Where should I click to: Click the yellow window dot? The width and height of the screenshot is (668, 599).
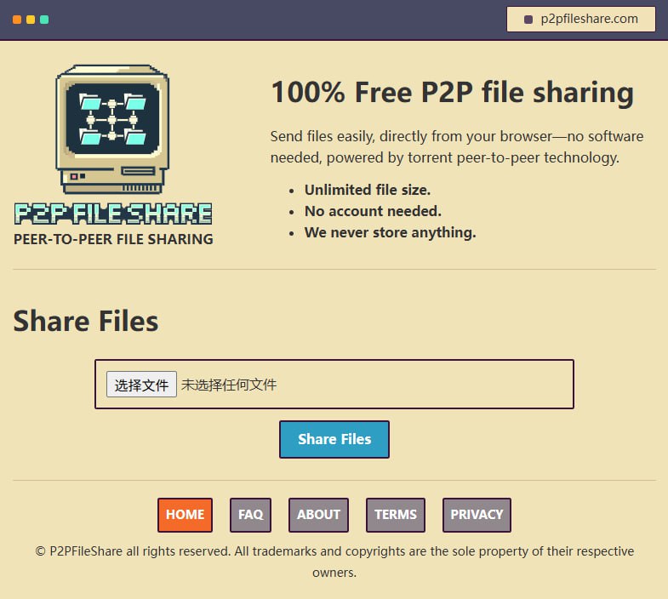(x=31, y=20)
